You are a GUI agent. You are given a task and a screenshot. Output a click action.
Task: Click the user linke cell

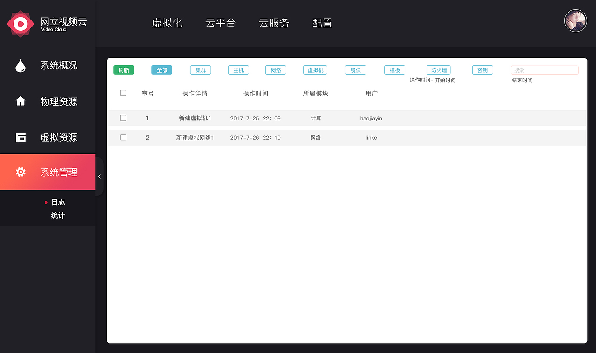[x=371, y=138]
